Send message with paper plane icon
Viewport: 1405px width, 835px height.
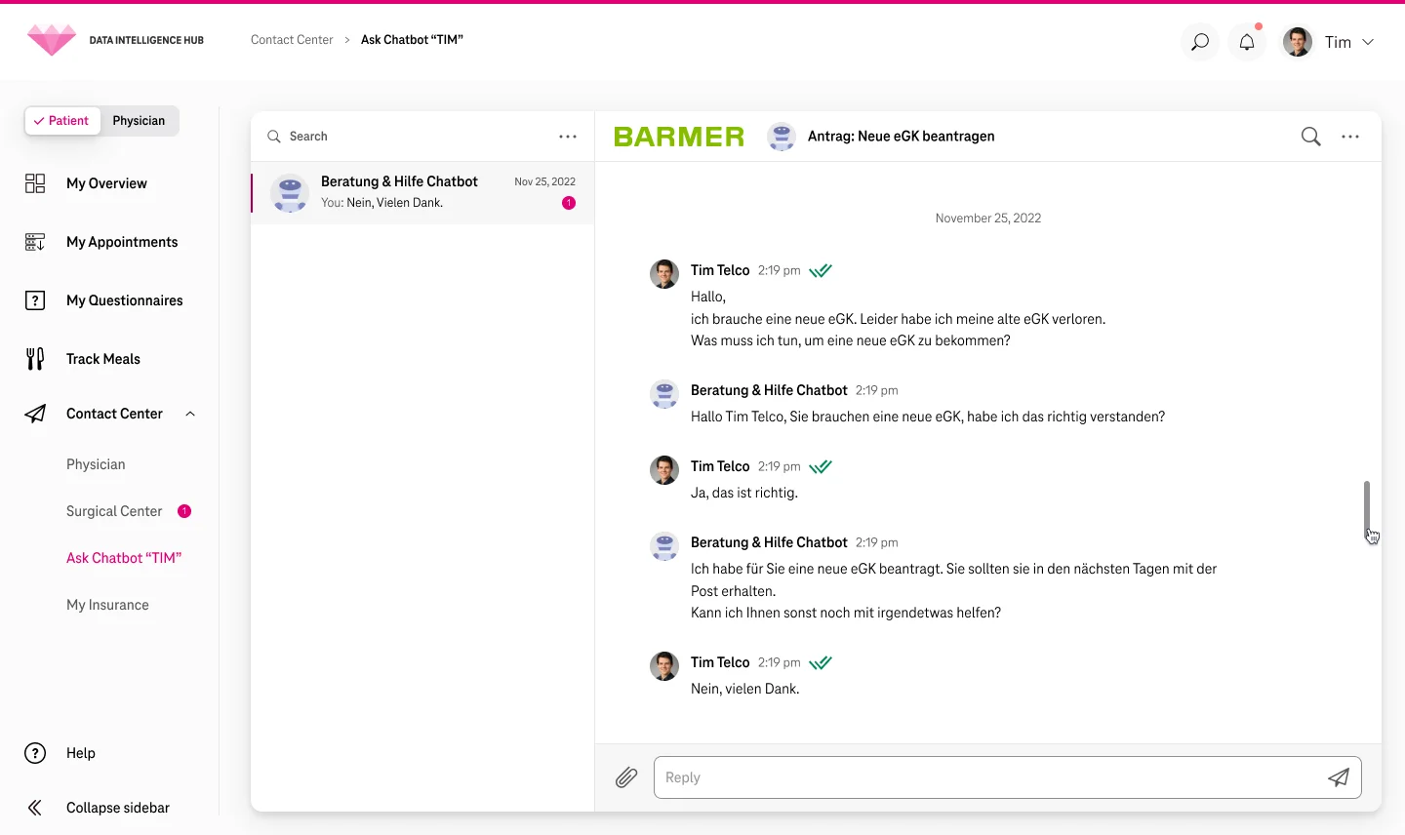(x=1339, y=777)
